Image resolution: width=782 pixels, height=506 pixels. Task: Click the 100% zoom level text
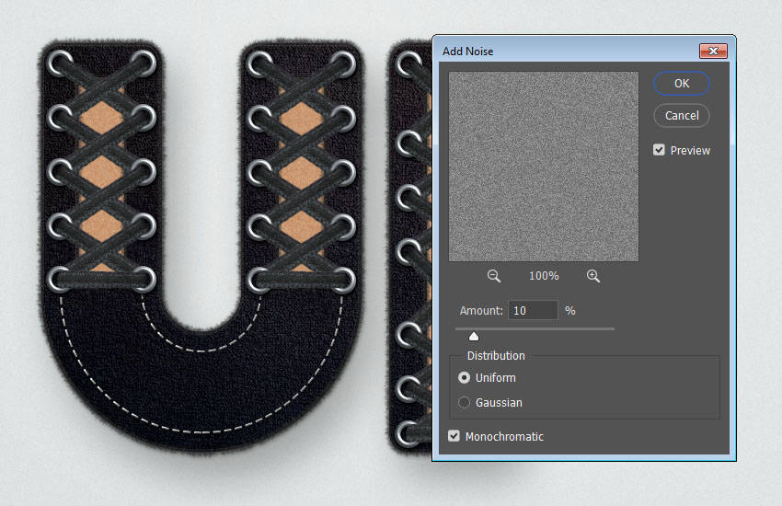click(x=544, y=276)
